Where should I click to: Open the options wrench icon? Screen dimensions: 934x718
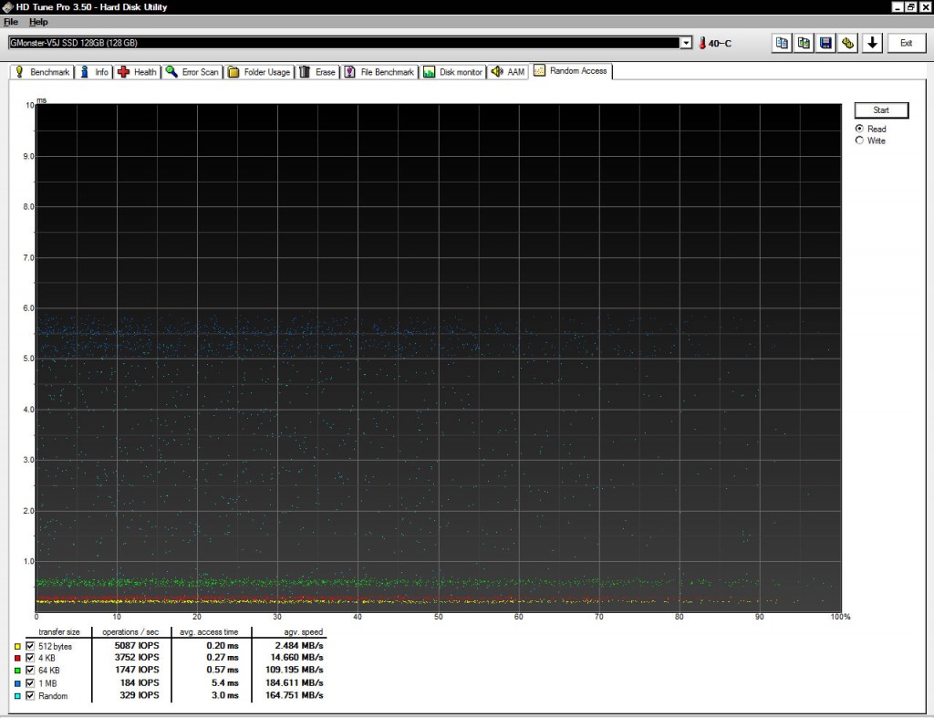[x=847, y=43]
